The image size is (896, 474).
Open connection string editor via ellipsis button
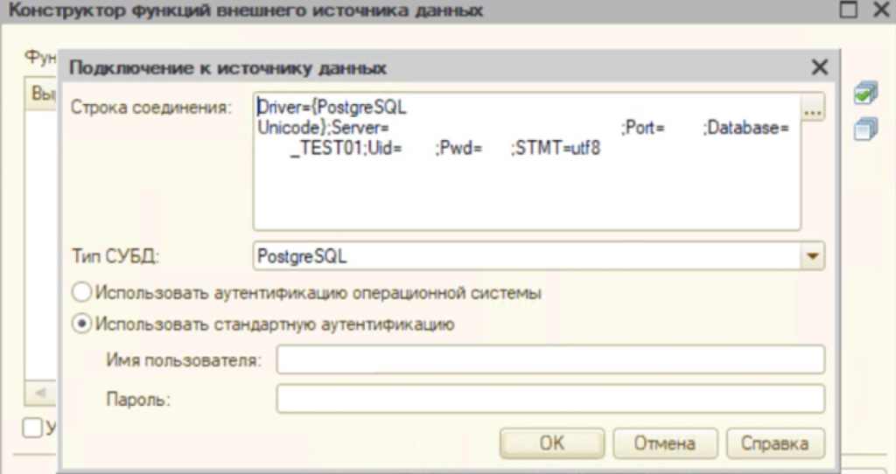click(813, 108)
